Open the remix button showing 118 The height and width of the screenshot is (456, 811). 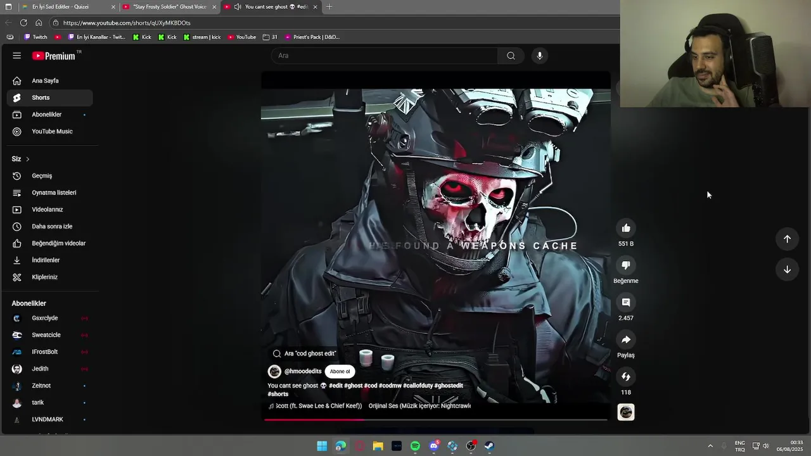[626, 377]
